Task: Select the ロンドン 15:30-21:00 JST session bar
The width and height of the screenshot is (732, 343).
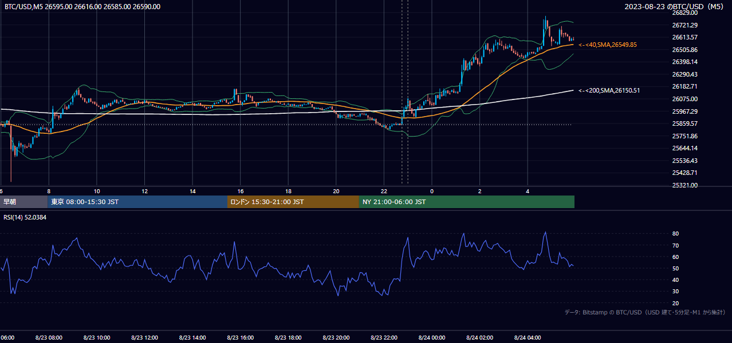Action: coord(293,202)
